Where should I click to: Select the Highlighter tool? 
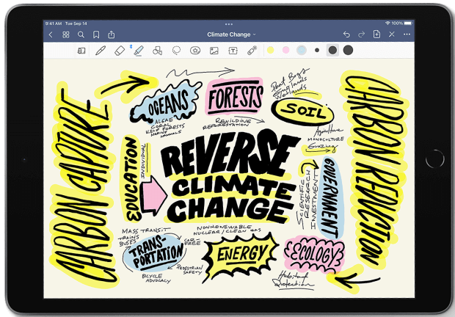[138, 51]
